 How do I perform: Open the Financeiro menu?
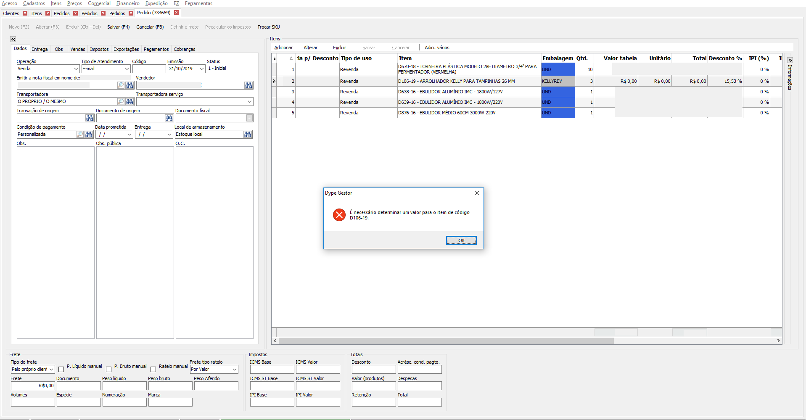[128, 3]
